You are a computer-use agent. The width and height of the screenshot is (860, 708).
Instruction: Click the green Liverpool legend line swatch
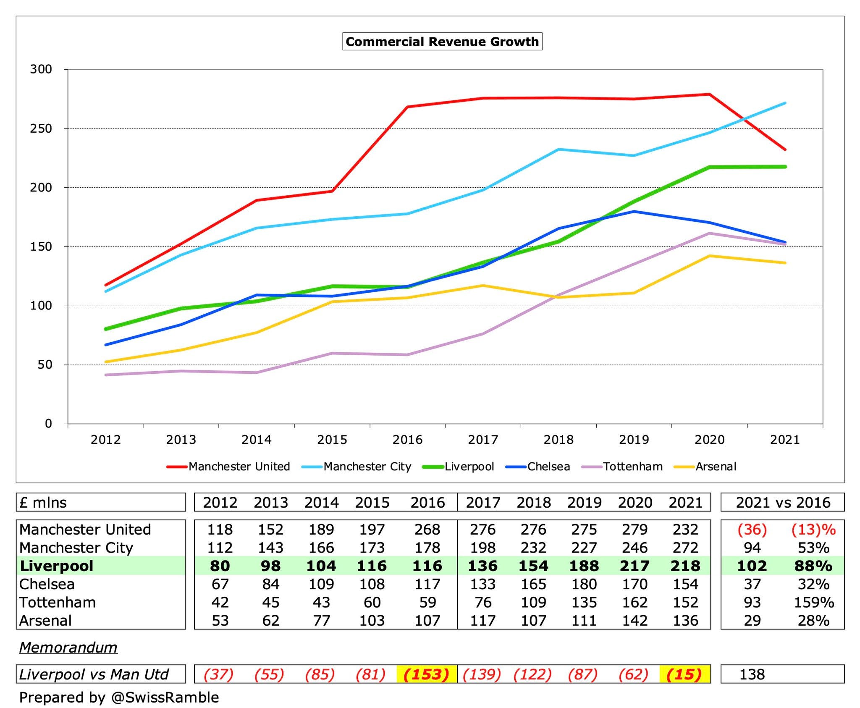coord(433,467)
